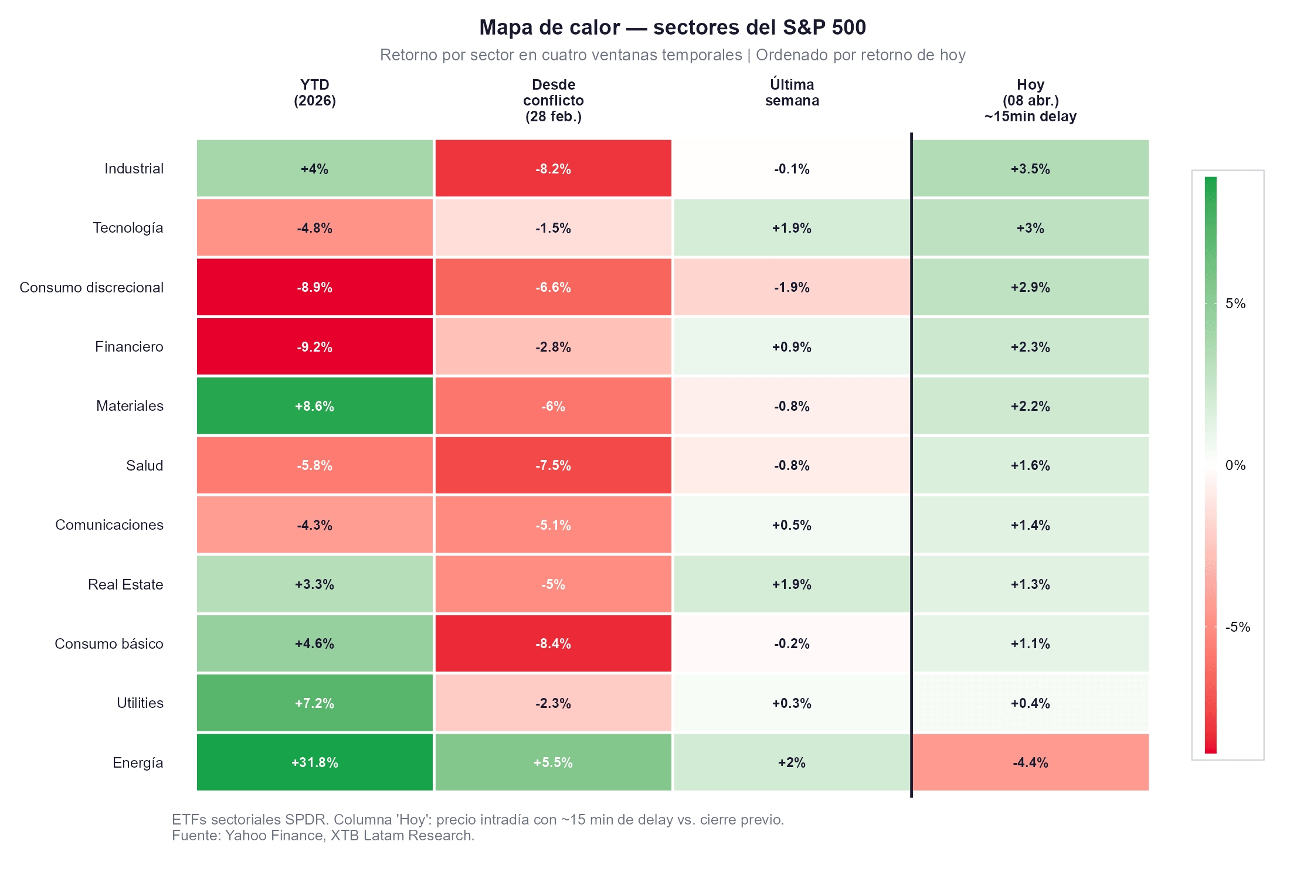Select the Industrial row label
The width and height of the screenshot is (1290, 879).
pyautogui.click(x=134, y=169)
